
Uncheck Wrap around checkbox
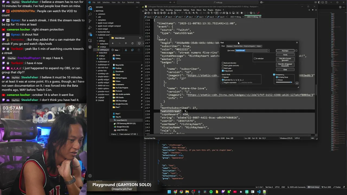(223, 71)
